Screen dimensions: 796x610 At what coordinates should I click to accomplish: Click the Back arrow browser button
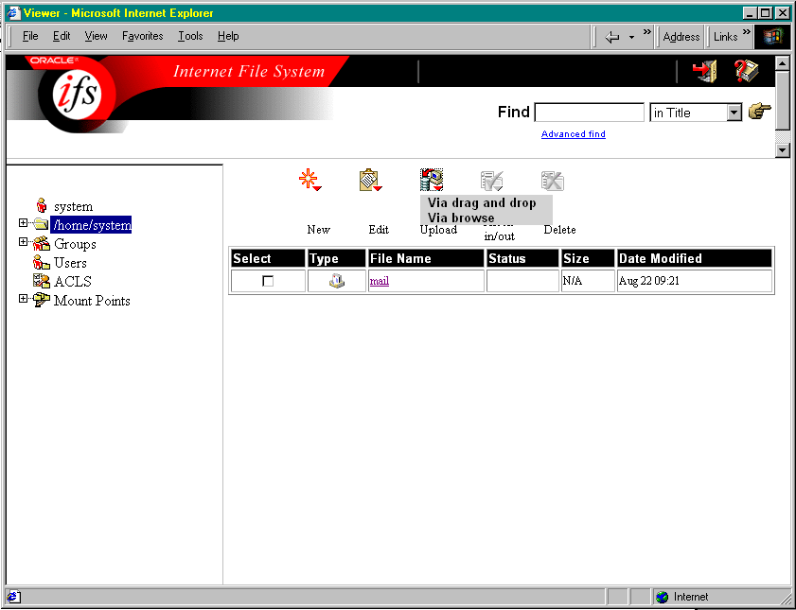[x=612, y=37]
